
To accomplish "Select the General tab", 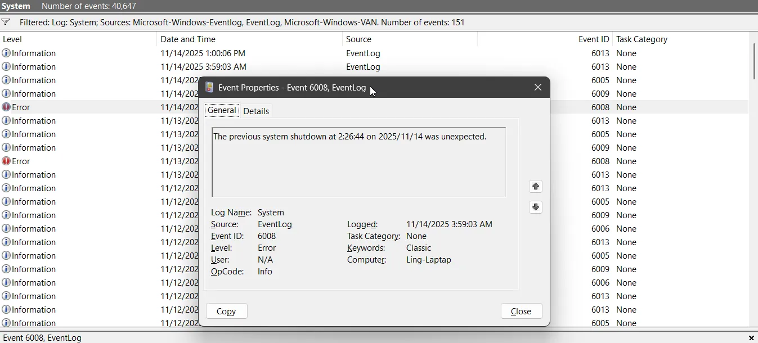I will point(222,110).
